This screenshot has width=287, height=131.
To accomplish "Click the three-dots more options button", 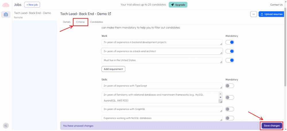I will pyautogui.click(x=253, y=14).
